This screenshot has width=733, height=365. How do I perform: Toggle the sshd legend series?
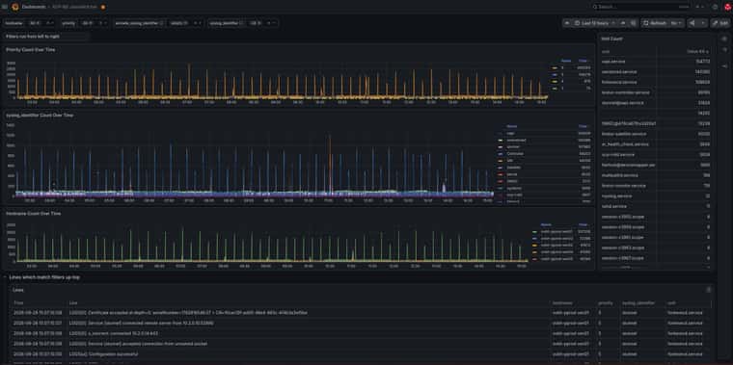[510, 160]
